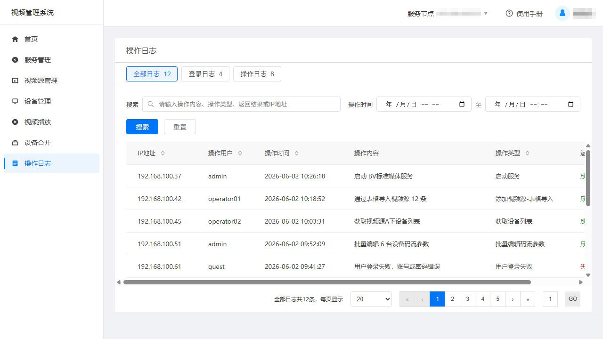
Task: Click the user avatar icon
Action: (562, 13)
